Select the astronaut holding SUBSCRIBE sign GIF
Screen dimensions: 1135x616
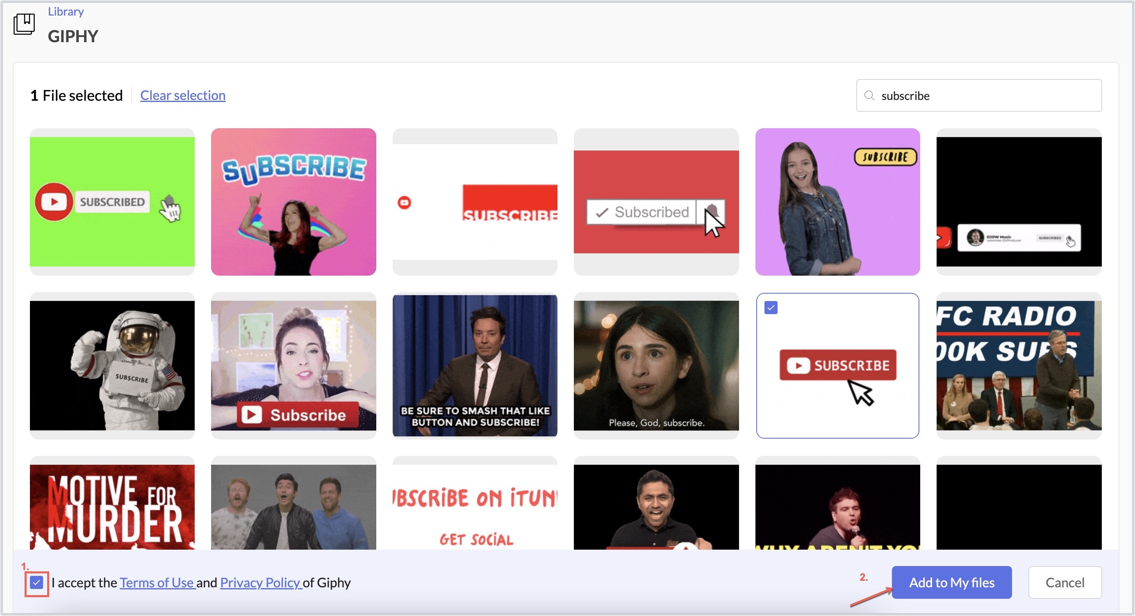[112, 365]
